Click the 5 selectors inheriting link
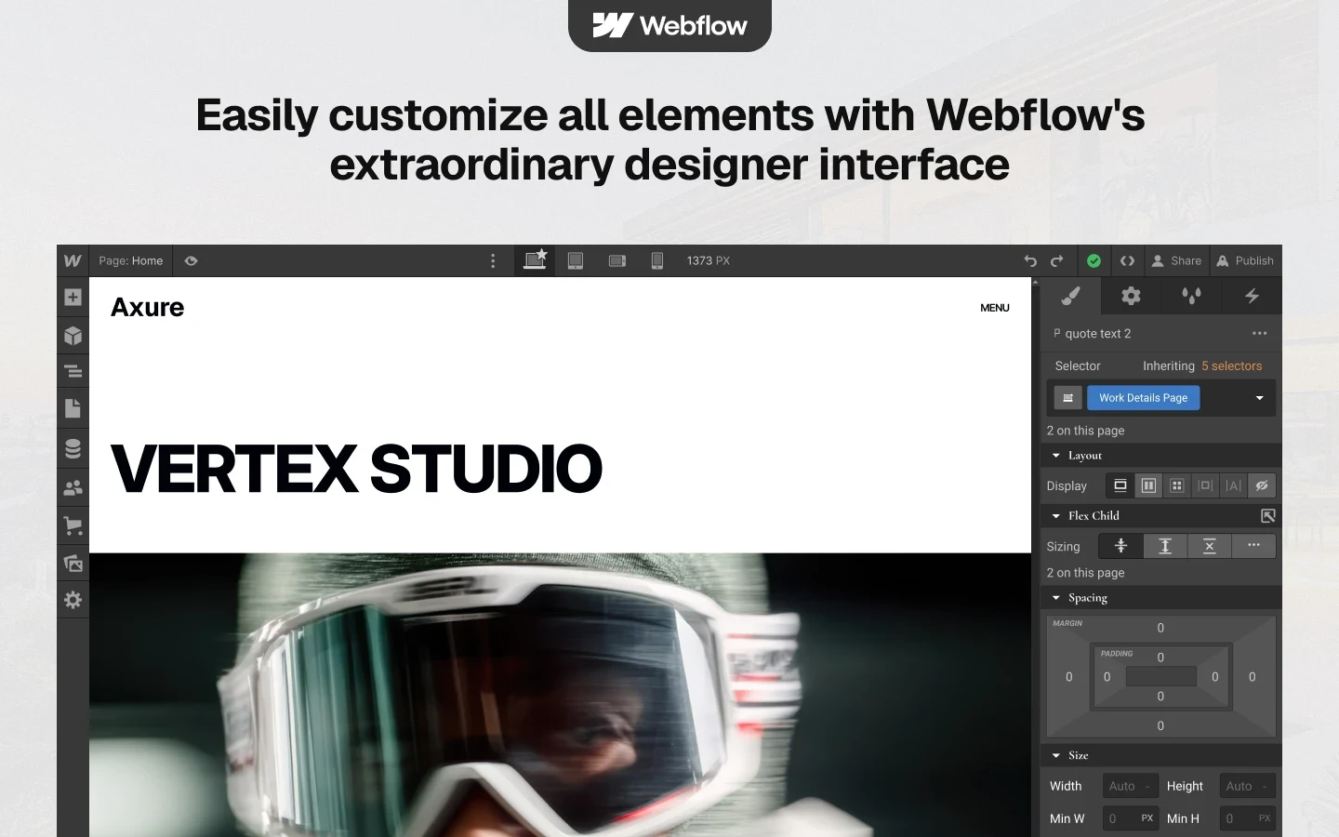The image size is (1339, 837). (1231, 366)
